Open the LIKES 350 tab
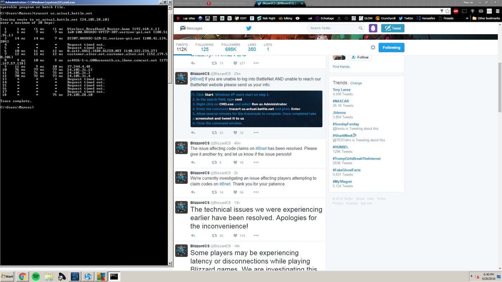Viewport: 502px width, 282px height. point(252,47)
